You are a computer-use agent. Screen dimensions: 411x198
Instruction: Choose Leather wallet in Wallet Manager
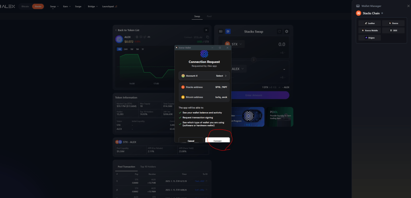tap(369, 23)
